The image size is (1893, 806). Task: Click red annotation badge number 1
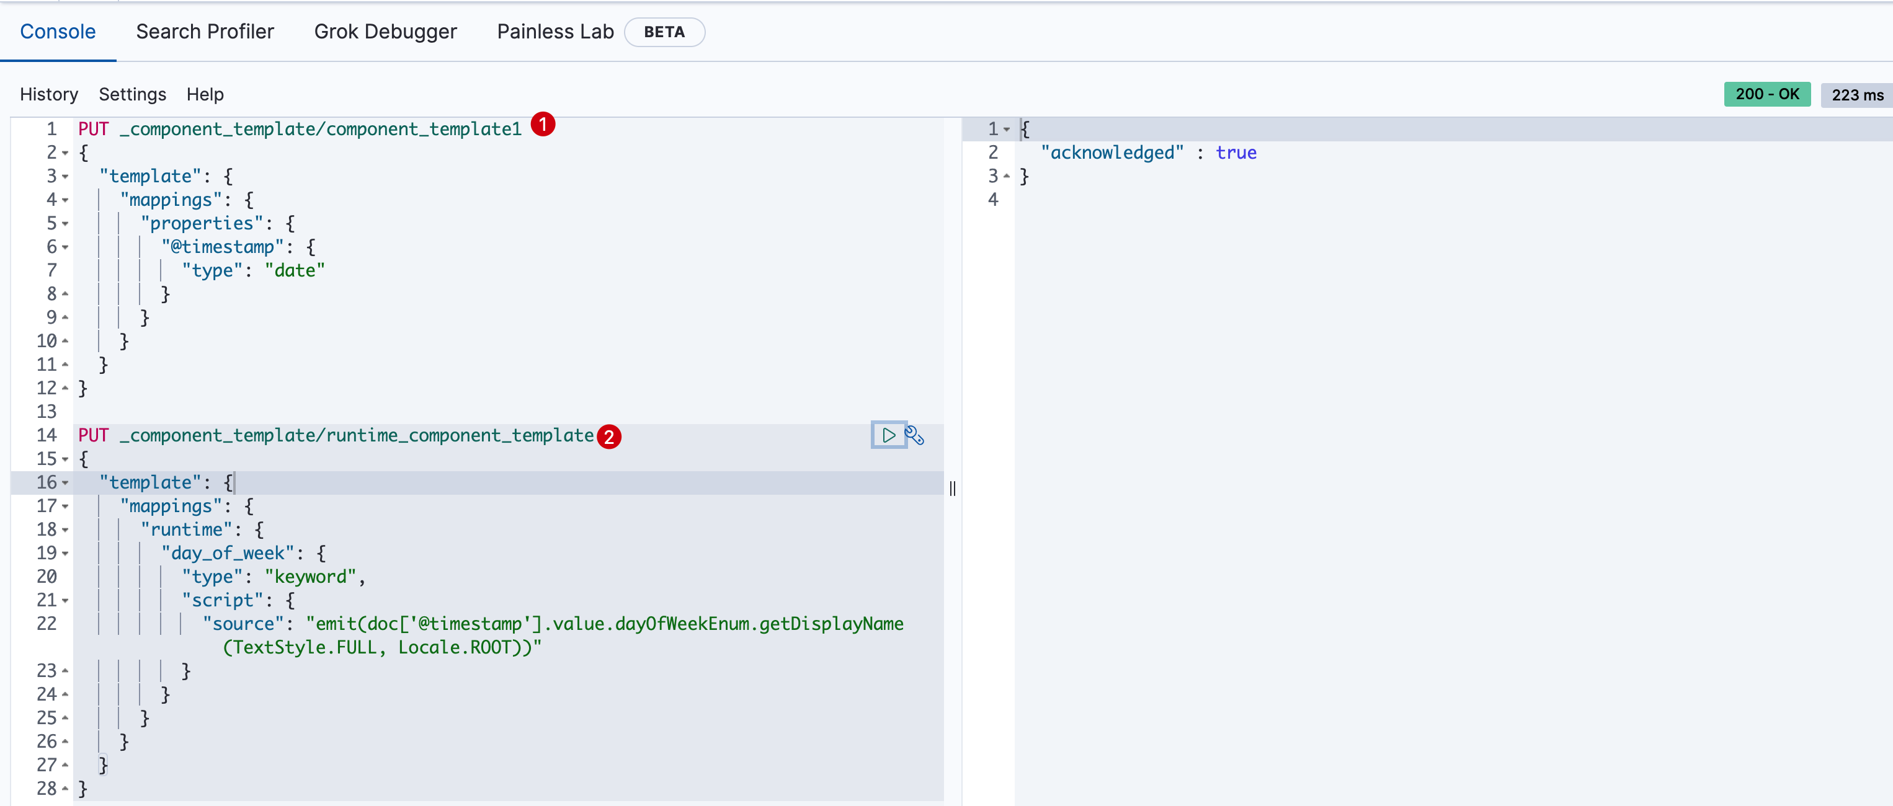coord(543,125)
